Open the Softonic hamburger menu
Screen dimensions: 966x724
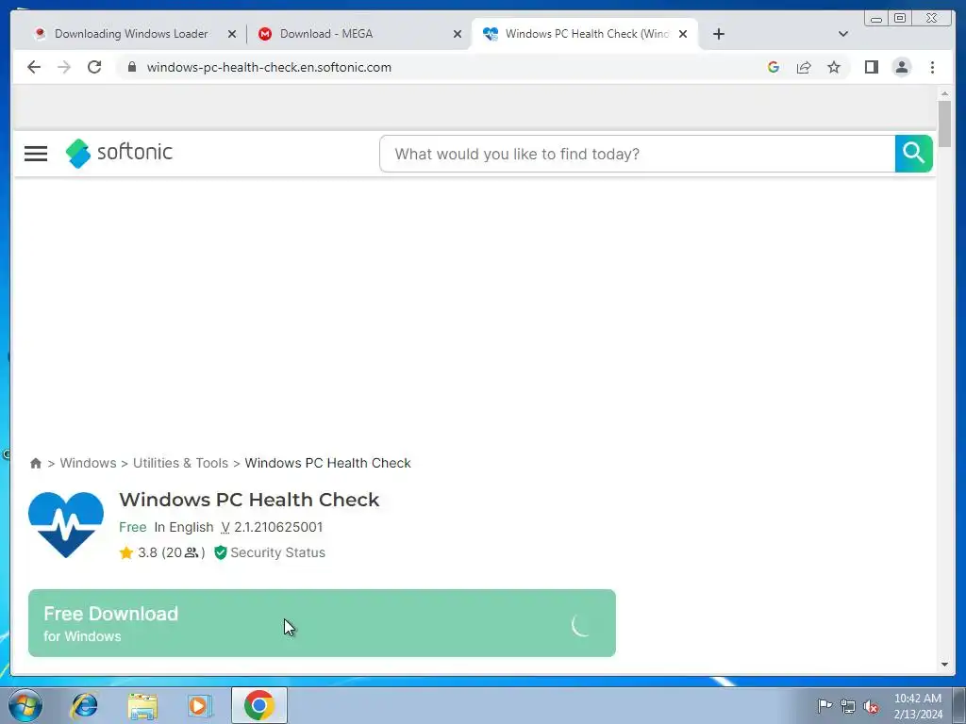[36, 154]
